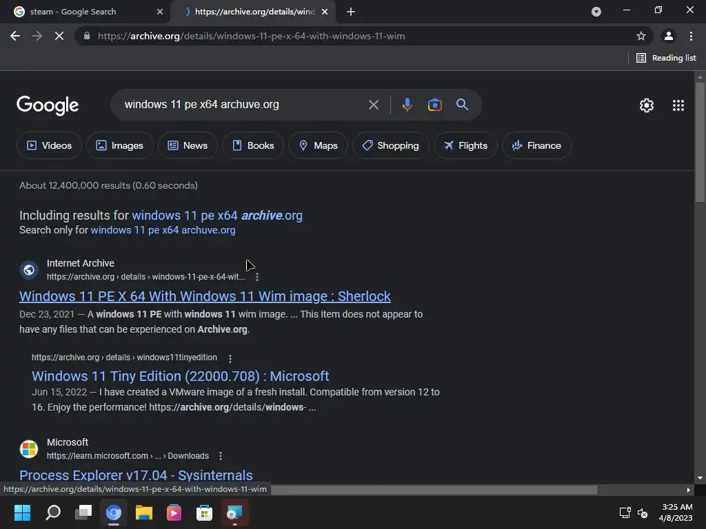This screenshot has width=706, height=529.
Task: Open more options for windows11tinyedition result
Action: tap(230, 358)
